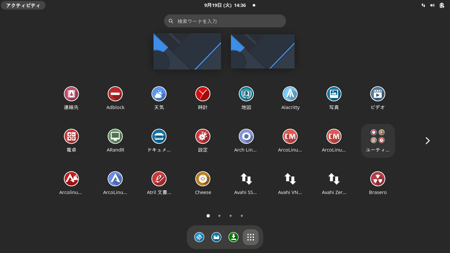Screen dimensions: 450x253
Task: Click the volume speaker icon in top bar
Action: click(x=433, y=5)
